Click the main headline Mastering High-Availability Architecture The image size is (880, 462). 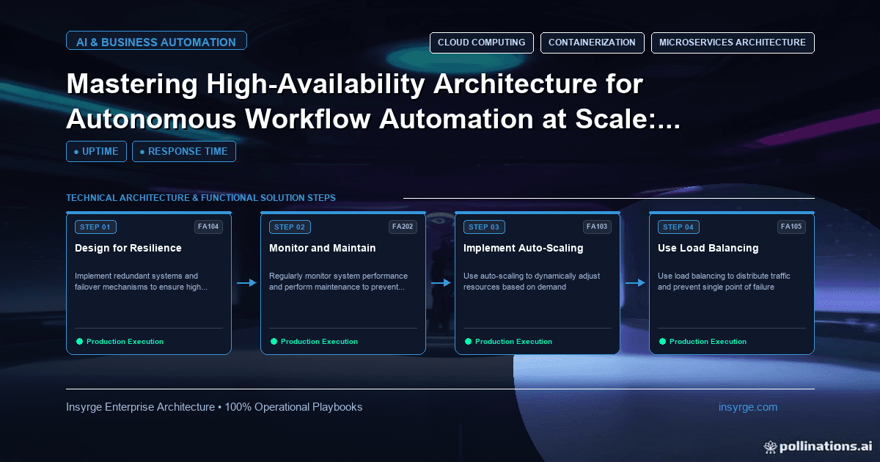[373, 102]
